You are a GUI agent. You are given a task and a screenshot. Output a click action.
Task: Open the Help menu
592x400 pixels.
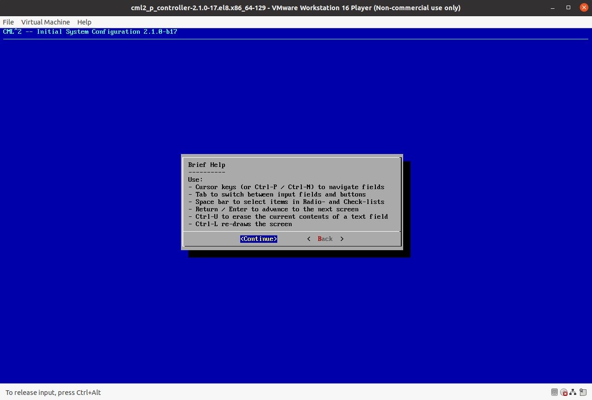pos(84,22)
